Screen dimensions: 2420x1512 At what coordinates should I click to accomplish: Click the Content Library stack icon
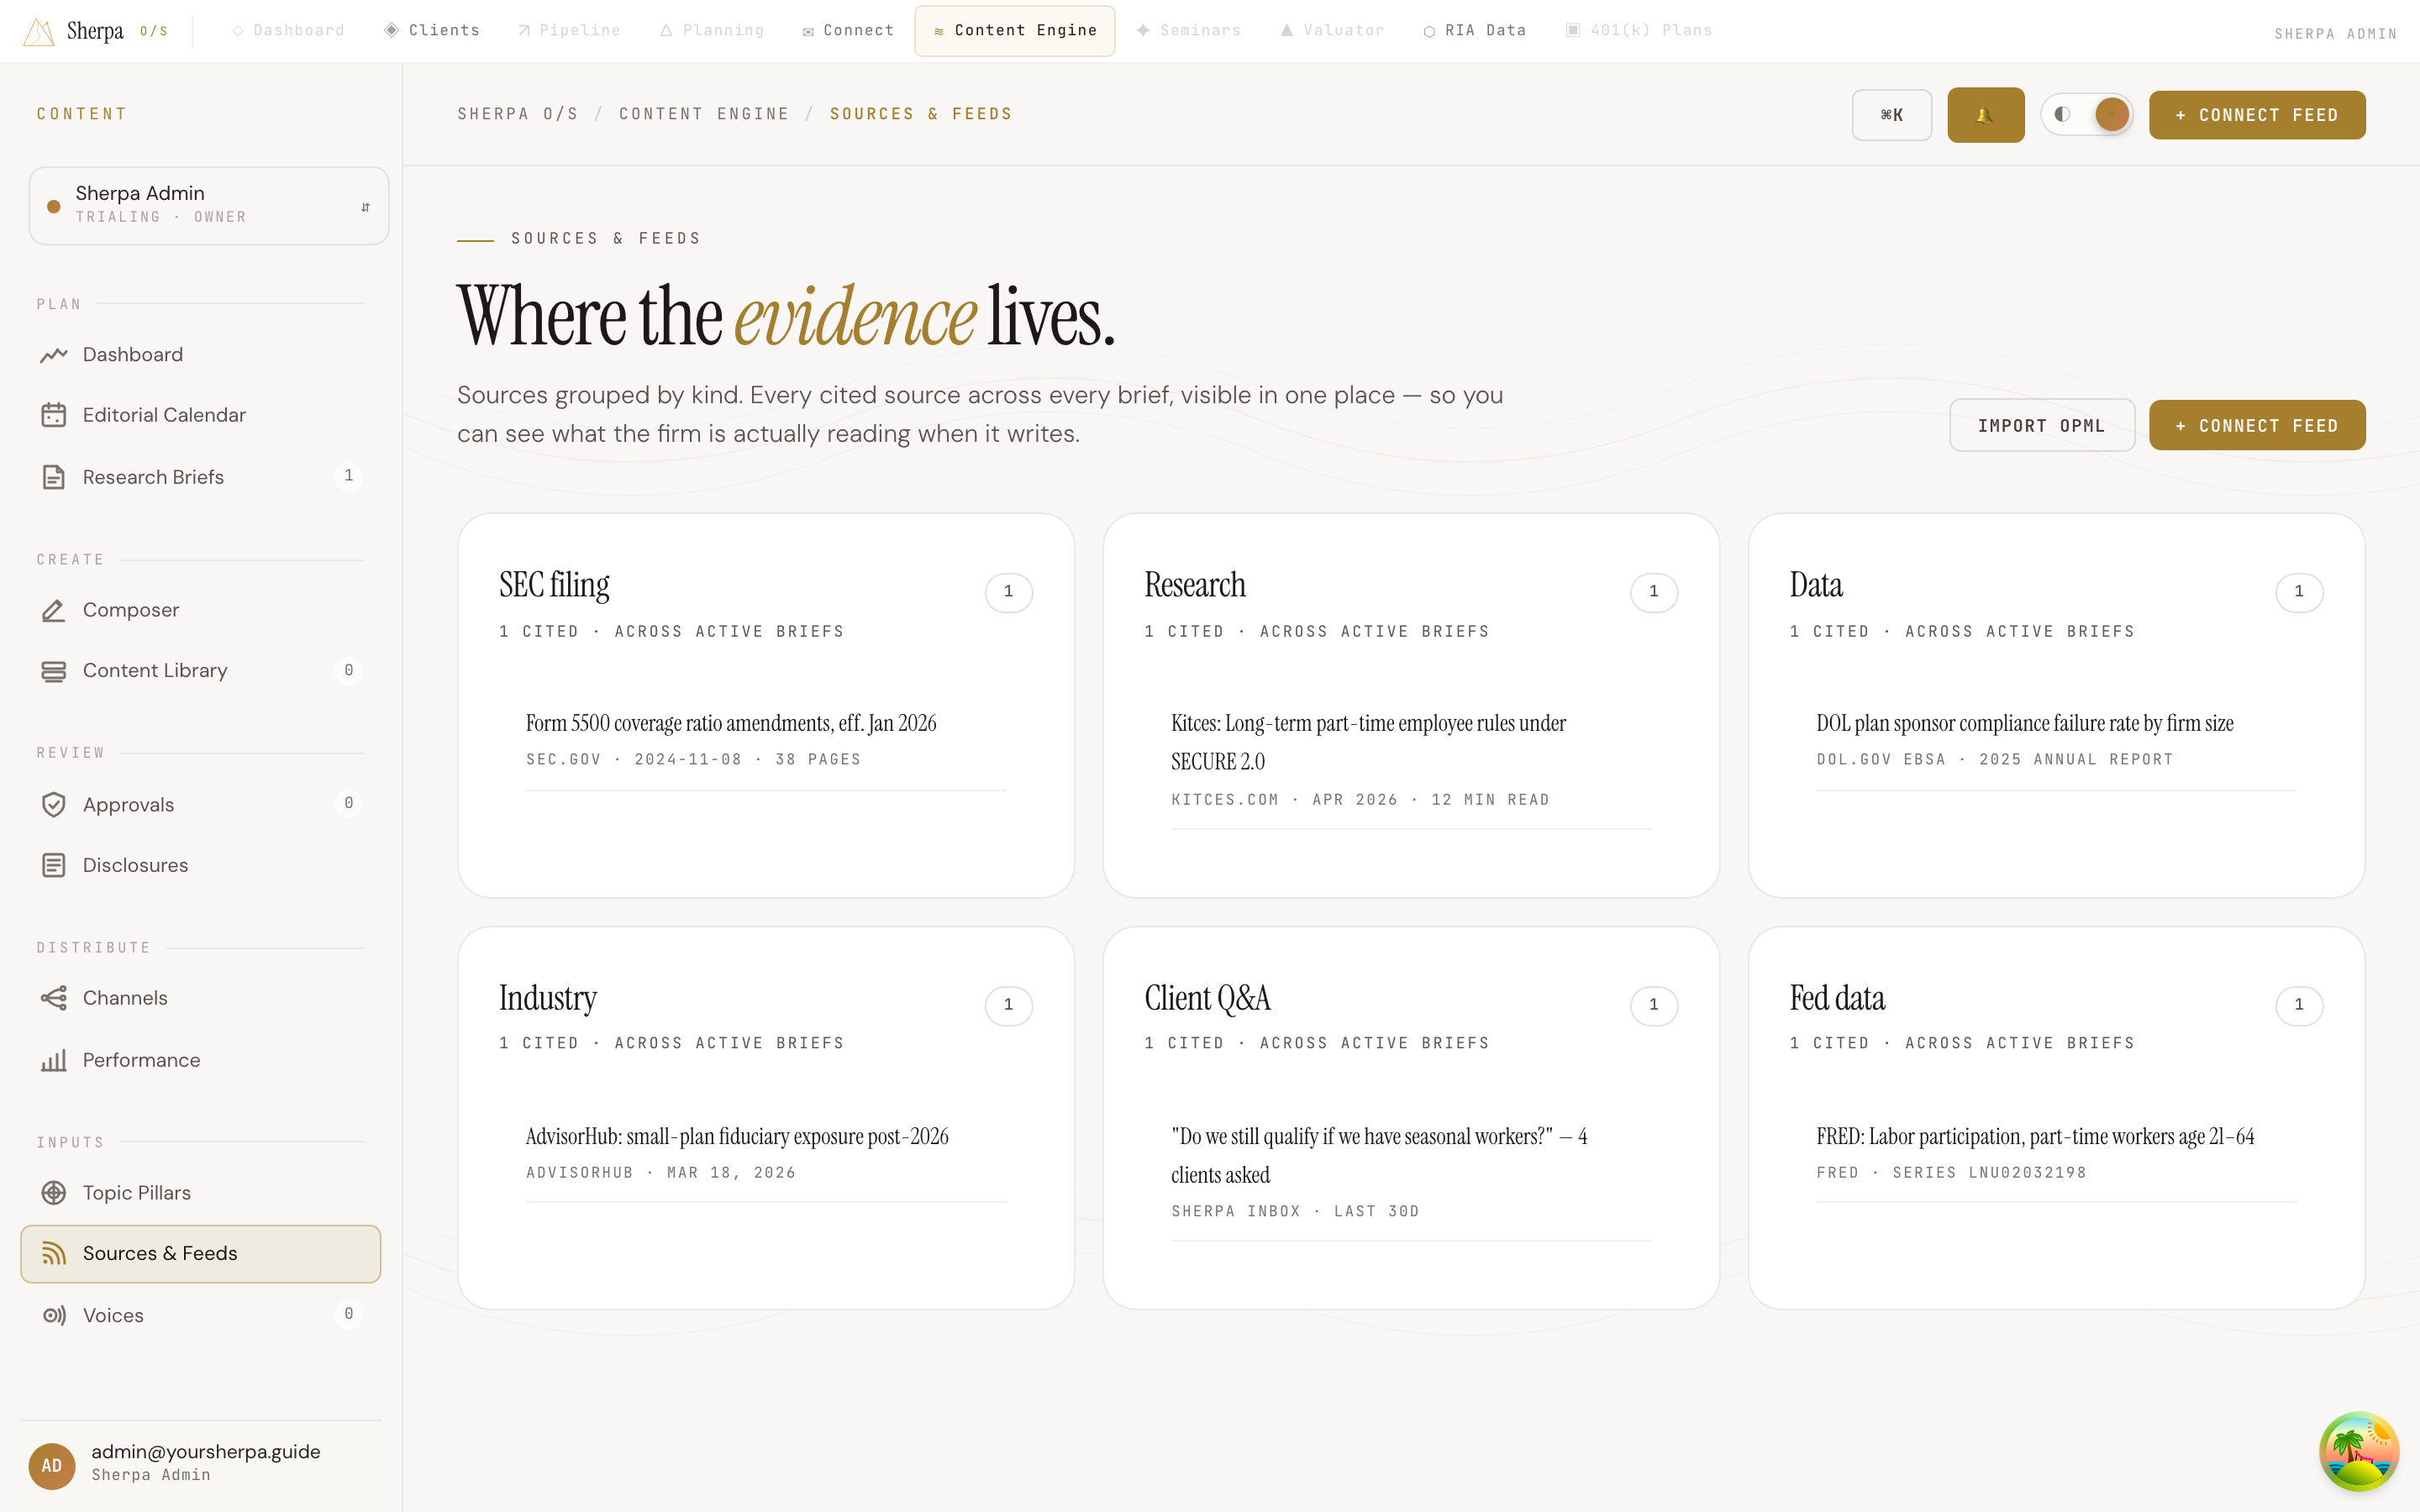click(x=54, y=671)
